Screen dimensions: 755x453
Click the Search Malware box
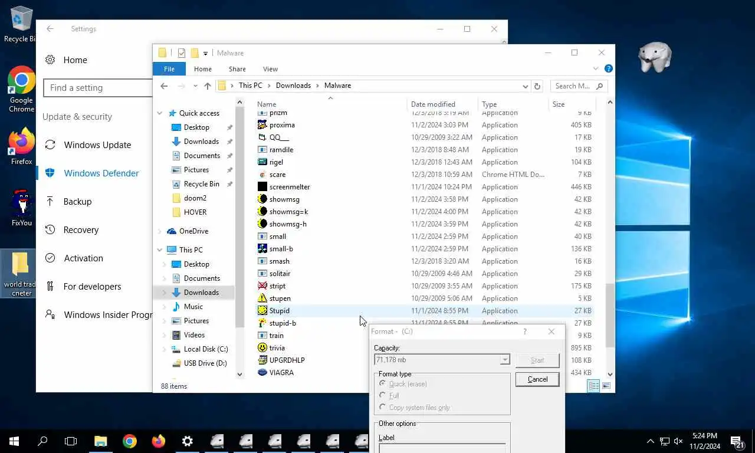pos(578,86)
